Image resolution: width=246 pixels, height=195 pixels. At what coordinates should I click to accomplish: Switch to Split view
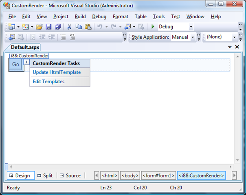point(45,175)
